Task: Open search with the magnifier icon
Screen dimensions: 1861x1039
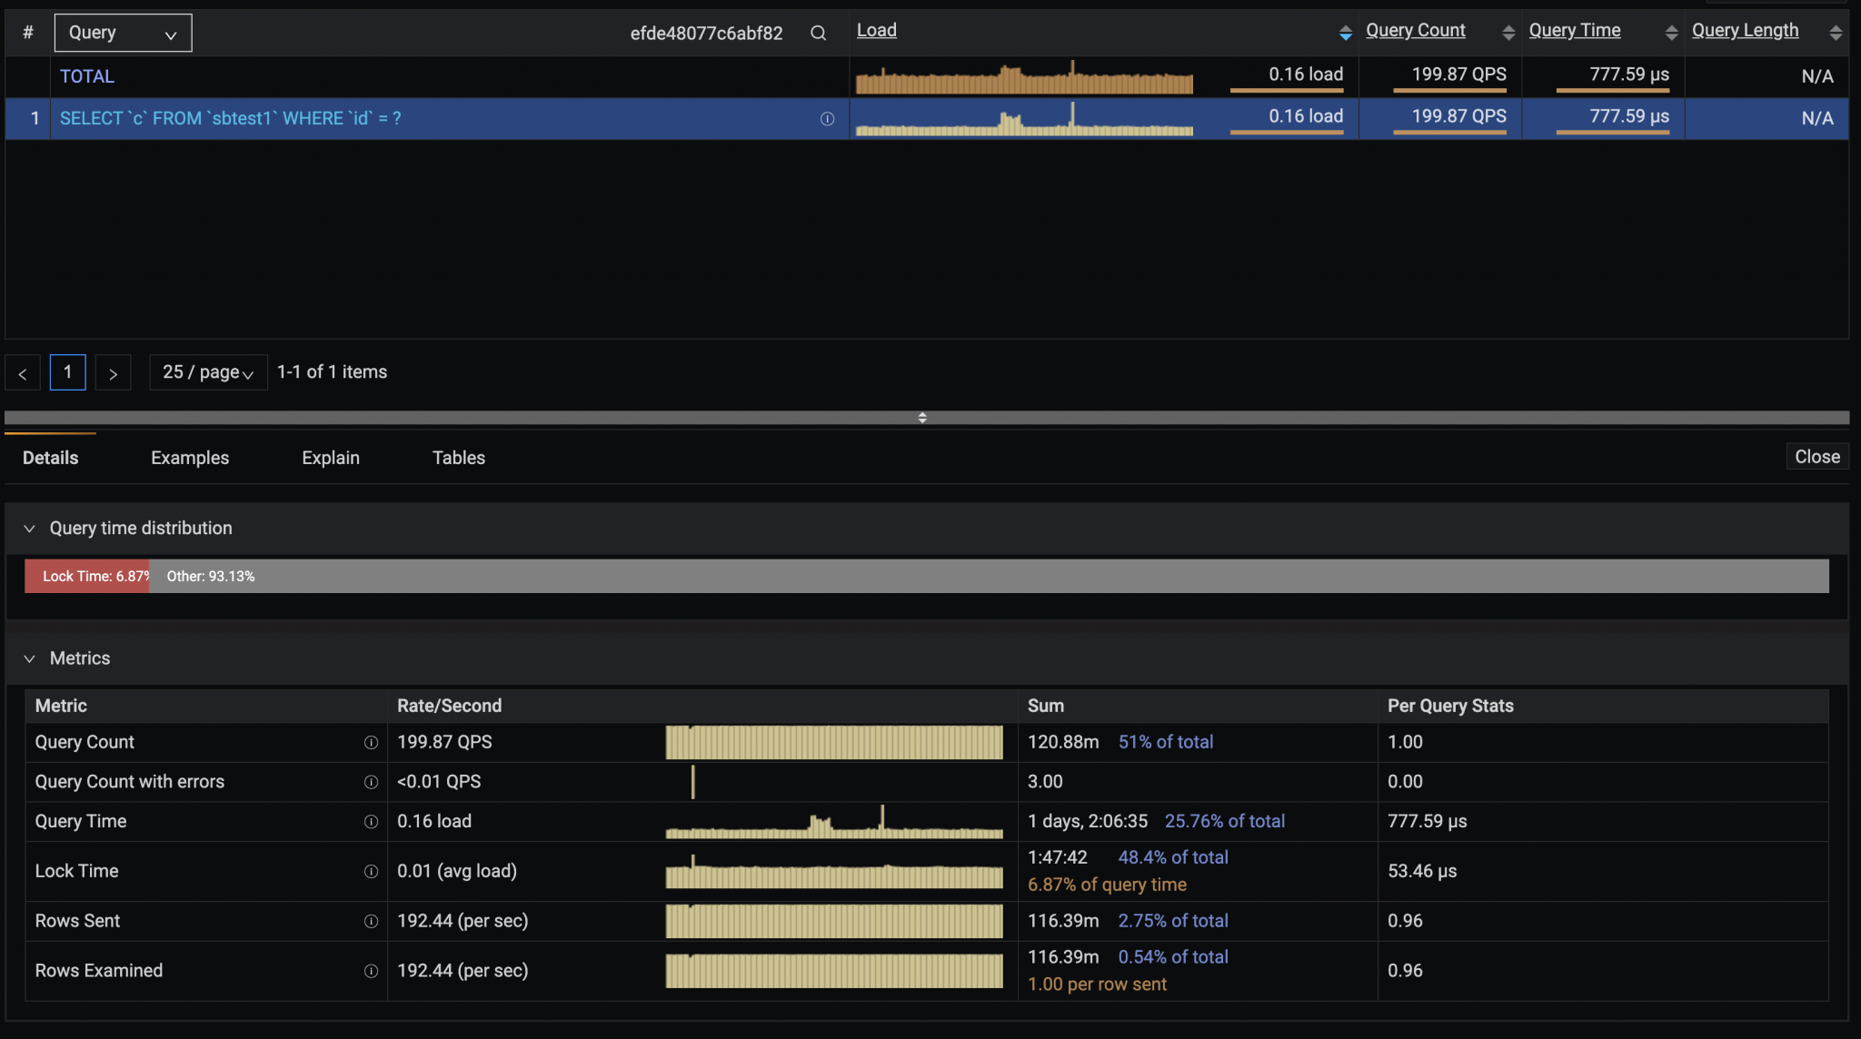Action: 817,32
